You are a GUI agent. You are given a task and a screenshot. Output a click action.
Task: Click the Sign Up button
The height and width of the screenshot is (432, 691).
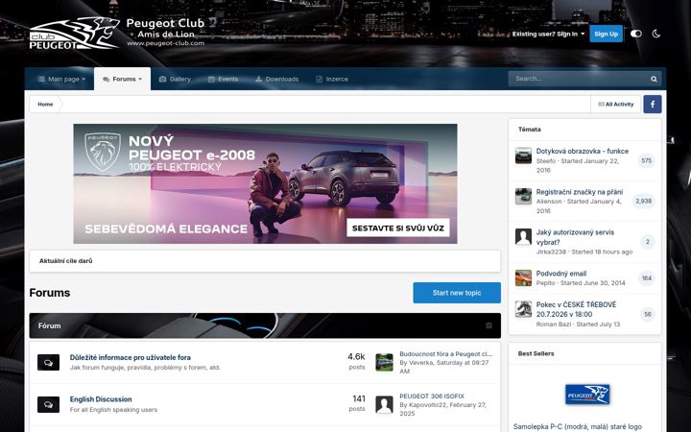coord(606,34)
